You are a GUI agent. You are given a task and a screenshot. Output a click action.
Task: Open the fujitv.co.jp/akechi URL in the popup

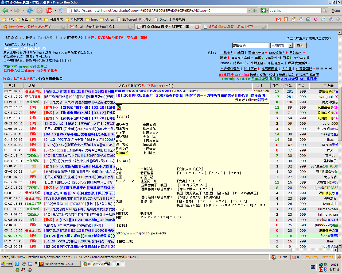coord(141,233)
